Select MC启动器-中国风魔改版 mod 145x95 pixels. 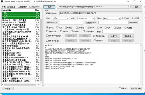21,25
